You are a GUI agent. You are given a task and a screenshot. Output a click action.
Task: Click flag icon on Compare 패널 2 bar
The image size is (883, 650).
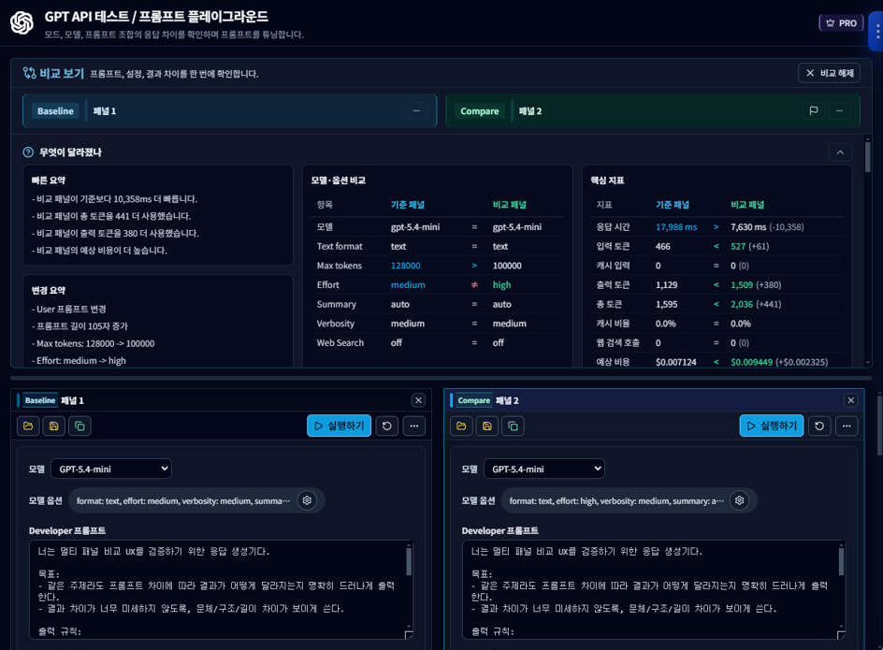coord(814,110)
